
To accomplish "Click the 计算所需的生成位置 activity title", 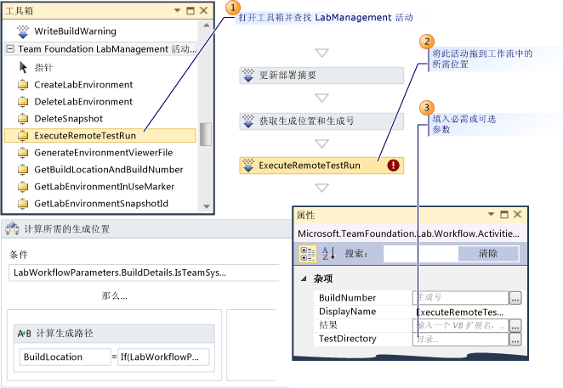I will (67, 228).
